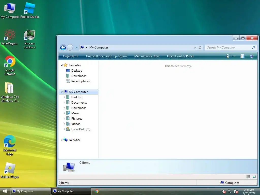Launch Roblox Studio desktop shortcut

(x=29, y=10)
